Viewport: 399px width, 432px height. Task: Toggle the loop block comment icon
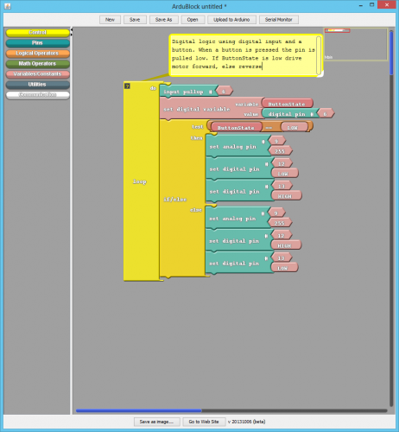click(127, 86)
